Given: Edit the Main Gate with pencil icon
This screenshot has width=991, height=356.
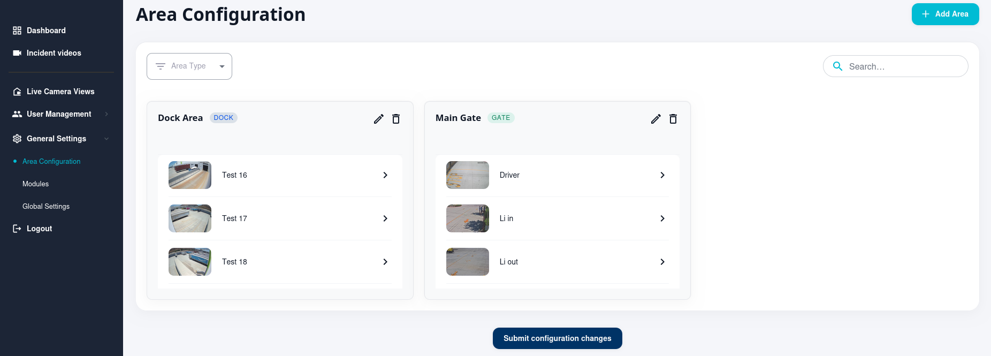Looking at the screenshot, I should [x=656, y=119].
